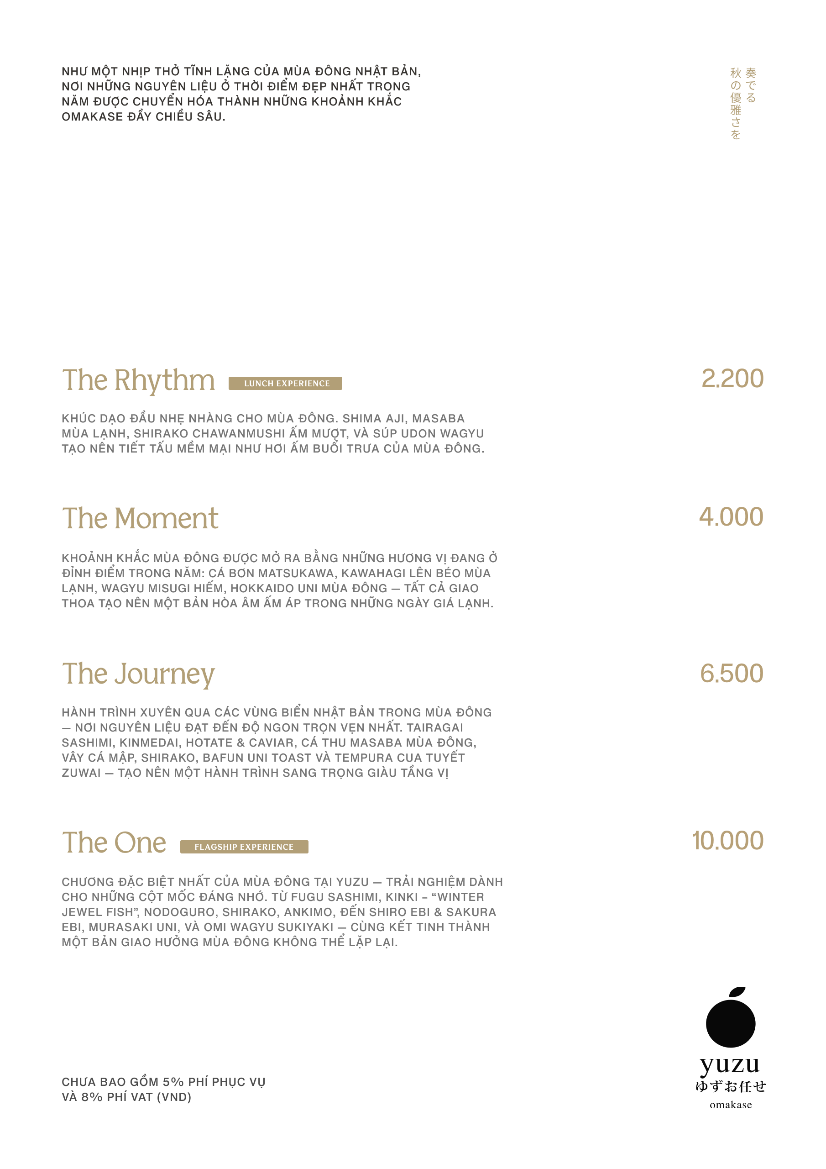Click The Journey description mentioning Kinmedai
This screenshot has height=1169, width=826.
(x=277, y=742)
